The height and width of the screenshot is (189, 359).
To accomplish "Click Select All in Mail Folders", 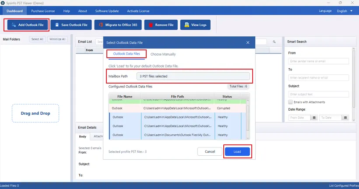I will click(x=37, y=39).
